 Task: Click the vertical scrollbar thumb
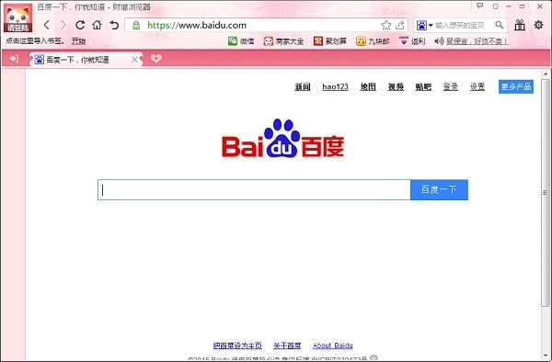pos(545,193)
